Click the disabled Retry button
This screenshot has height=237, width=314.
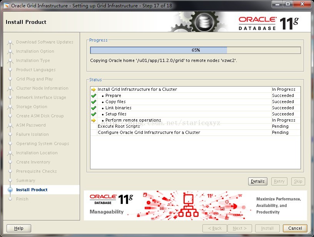(x=279, y=181)
